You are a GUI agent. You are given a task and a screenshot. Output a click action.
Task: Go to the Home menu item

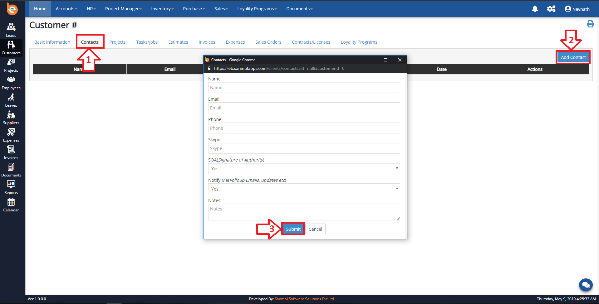(x=40, y=9)
